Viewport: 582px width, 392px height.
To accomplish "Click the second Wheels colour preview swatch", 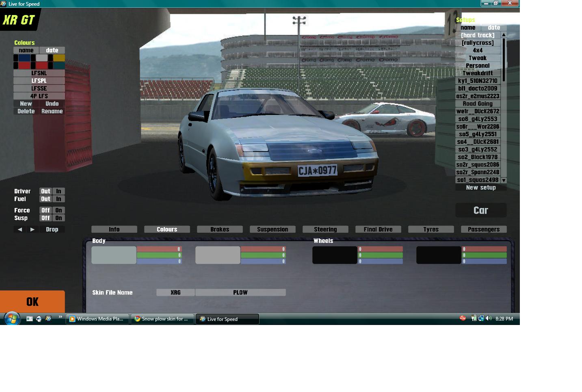I will tap(439, 255).
